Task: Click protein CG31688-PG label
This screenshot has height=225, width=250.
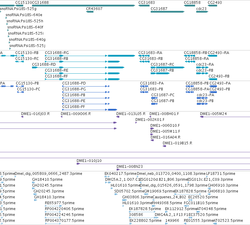Action: pos(74,89)
